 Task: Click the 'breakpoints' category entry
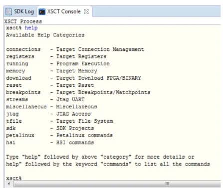(23, 92)
